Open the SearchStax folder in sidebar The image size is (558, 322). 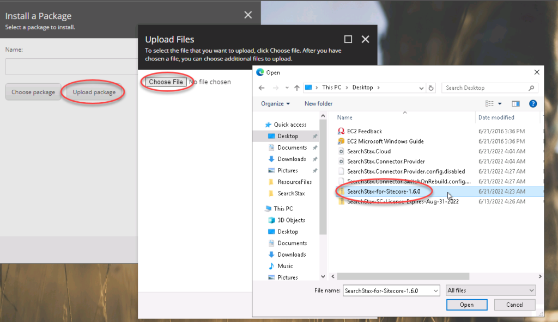(287, 193)
